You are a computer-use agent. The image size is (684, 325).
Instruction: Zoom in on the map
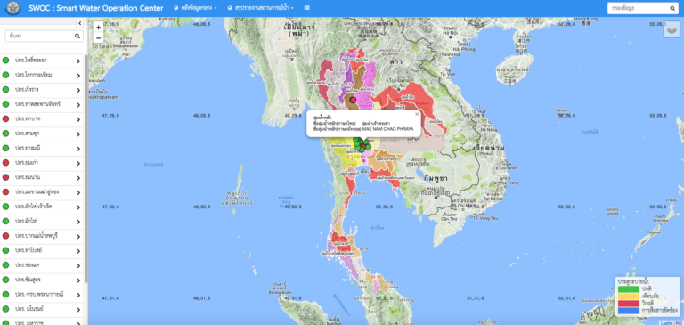coord(98,27)
